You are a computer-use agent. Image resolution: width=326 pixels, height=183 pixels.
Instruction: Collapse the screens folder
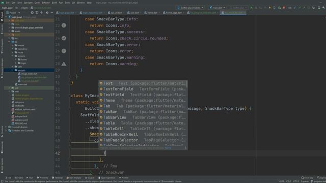(12, 56)
